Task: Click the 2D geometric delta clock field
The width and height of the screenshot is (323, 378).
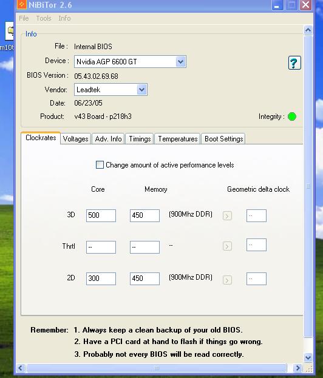Action: [256, 278]
